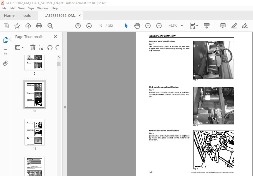This screenshot has height=176, width=253.
Task: Go to previous page arrow
Action: [78, 26]
